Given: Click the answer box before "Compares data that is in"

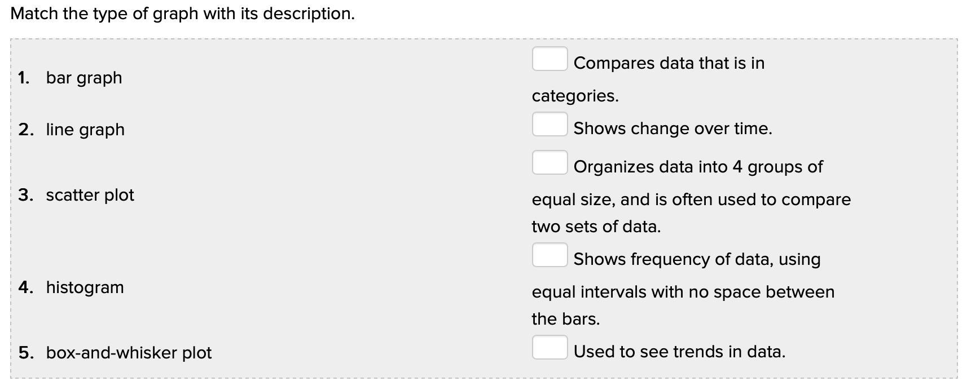Looking at the screenshot, I should point(550,59).
